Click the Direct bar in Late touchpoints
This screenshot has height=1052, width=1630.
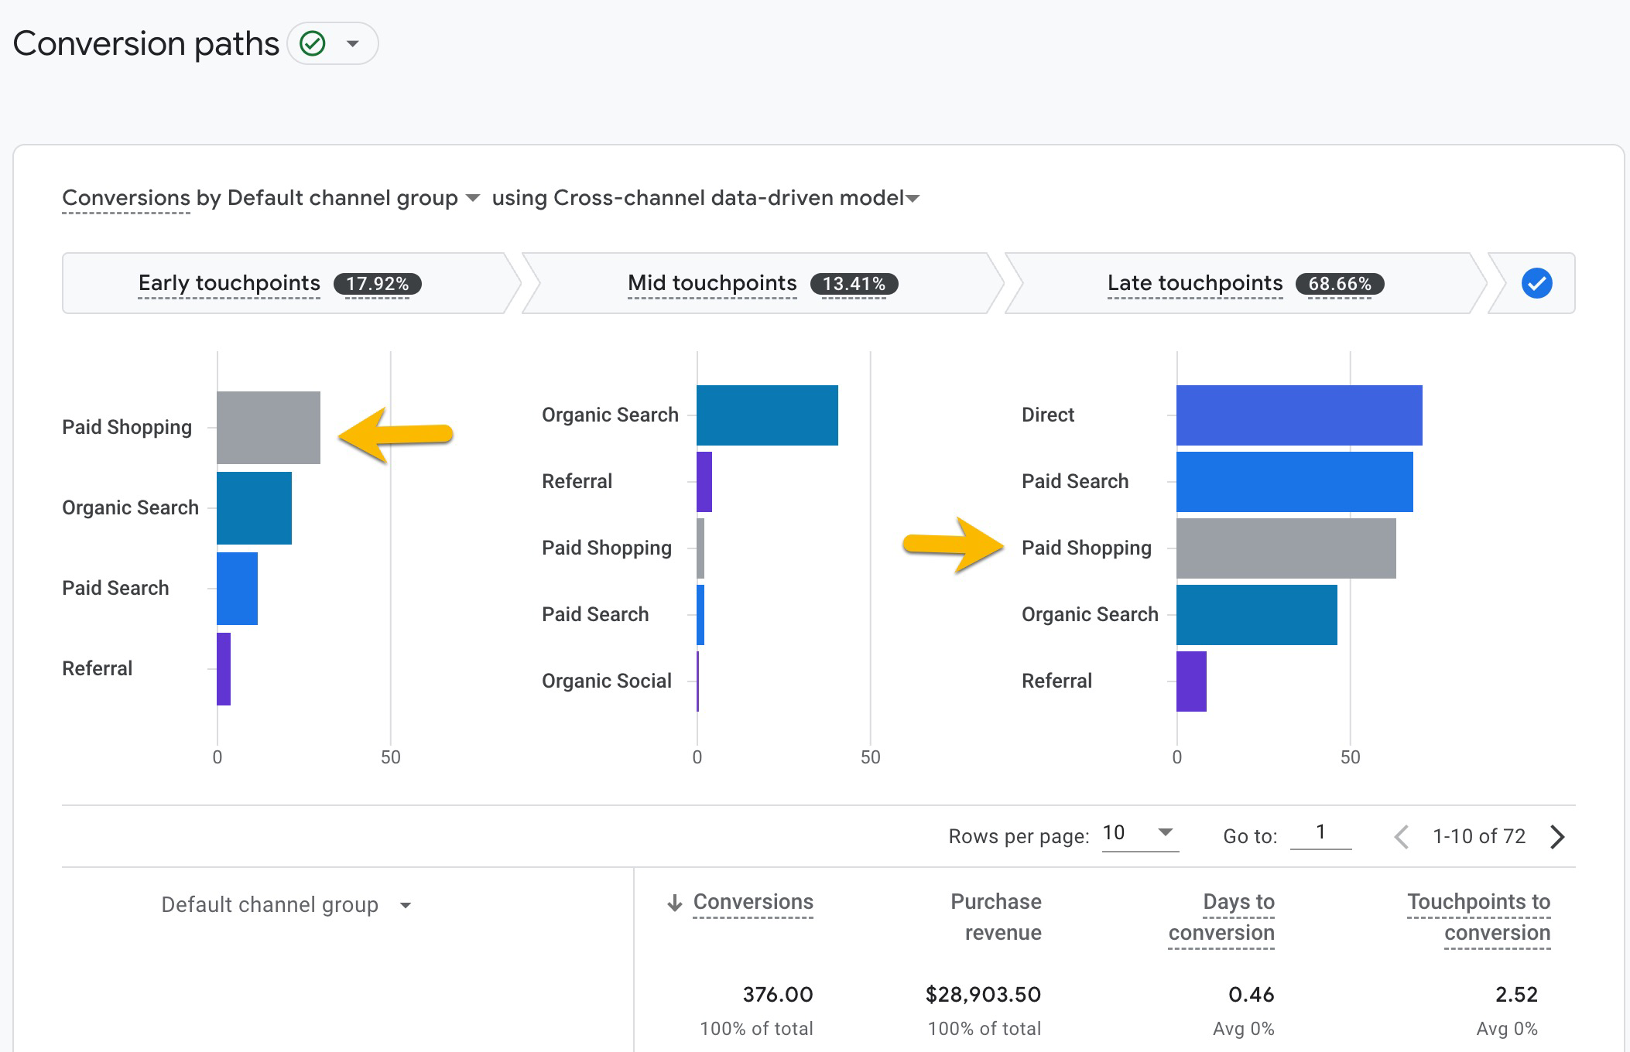coord(1299,415)
